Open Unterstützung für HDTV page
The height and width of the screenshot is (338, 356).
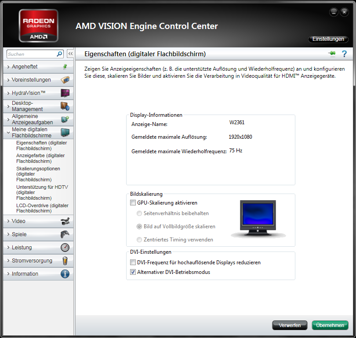(42, 192)
